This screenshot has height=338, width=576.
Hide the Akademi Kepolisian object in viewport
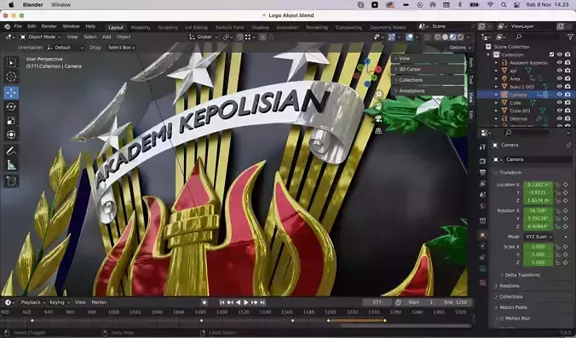pos(559,63)
